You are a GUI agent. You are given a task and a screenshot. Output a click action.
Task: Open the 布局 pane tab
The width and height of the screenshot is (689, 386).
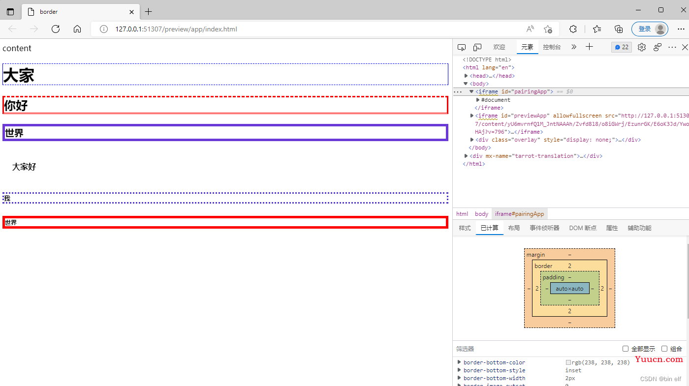pyautogui.click(x=514, y=228)
